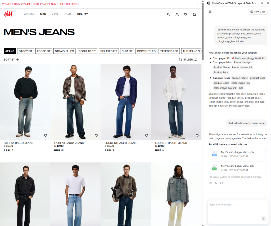Toggle favorite heart on second Fairfax Baggy Jeans

[x=96, y=135]
